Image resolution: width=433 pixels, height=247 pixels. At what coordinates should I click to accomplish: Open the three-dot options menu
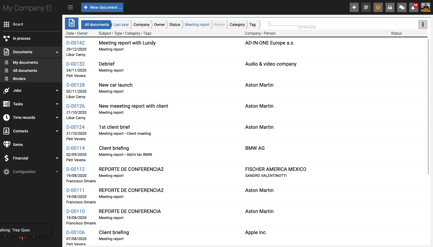(x=423, y=25)
